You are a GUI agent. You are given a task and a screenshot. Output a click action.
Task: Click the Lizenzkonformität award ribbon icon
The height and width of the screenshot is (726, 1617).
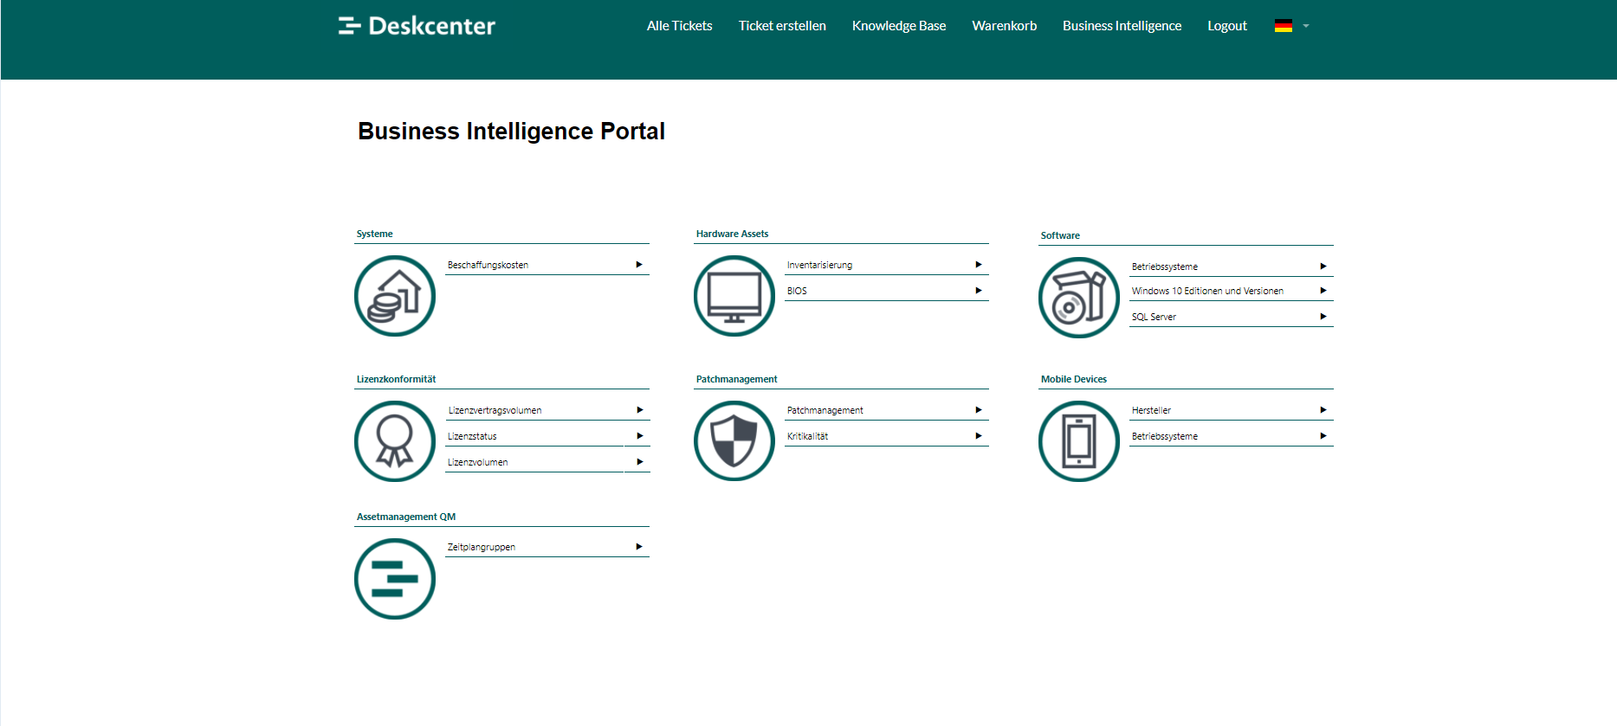(395, 441)
